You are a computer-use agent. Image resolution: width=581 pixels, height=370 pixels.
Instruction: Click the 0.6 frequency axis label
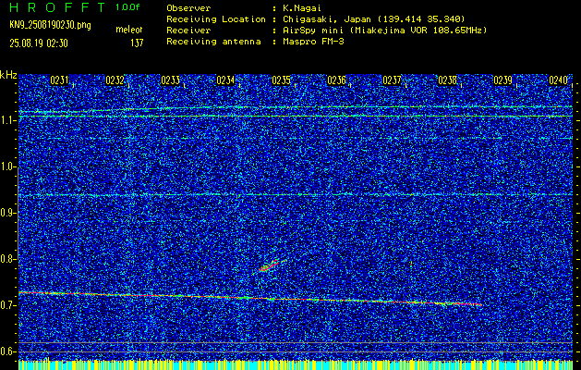click(x=8, y=351)
